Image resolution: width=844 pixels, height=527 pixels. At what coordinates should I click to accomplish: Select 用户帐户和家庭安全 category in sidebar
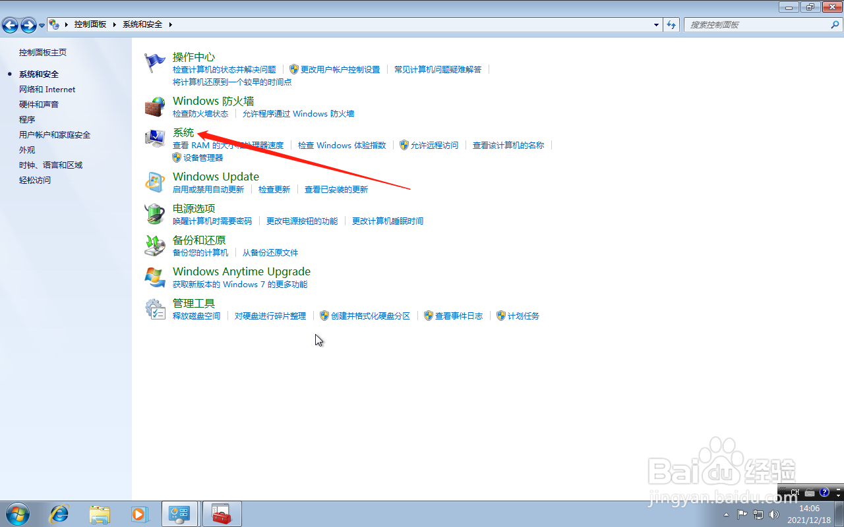point(55,135)
